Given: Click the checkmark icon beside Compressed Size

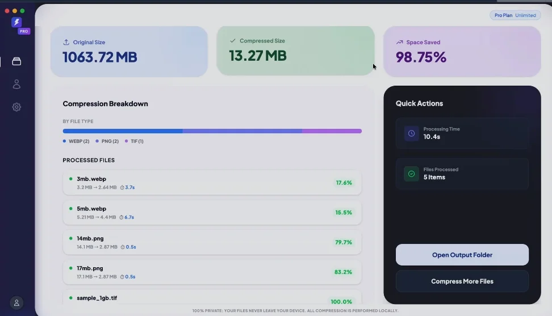Looking at the screenshot, I should 233,41.
